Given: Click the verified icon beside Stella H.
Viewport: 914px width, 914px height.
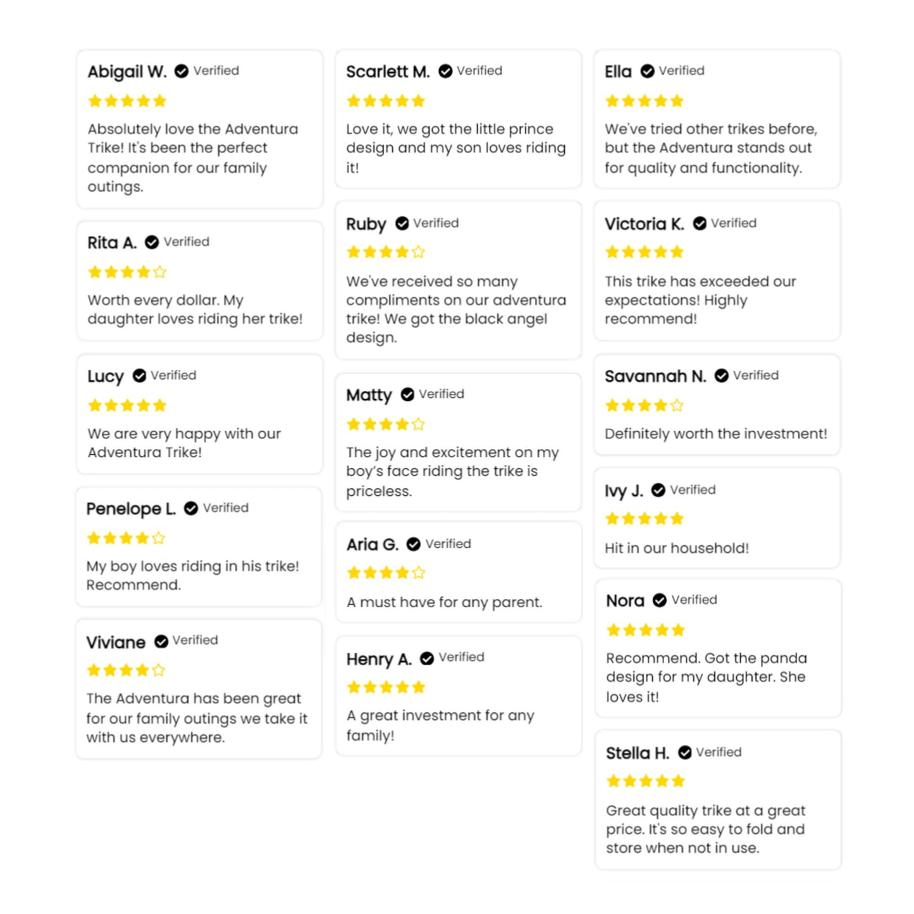Looking at the screenshot, I should pos(685,753).
